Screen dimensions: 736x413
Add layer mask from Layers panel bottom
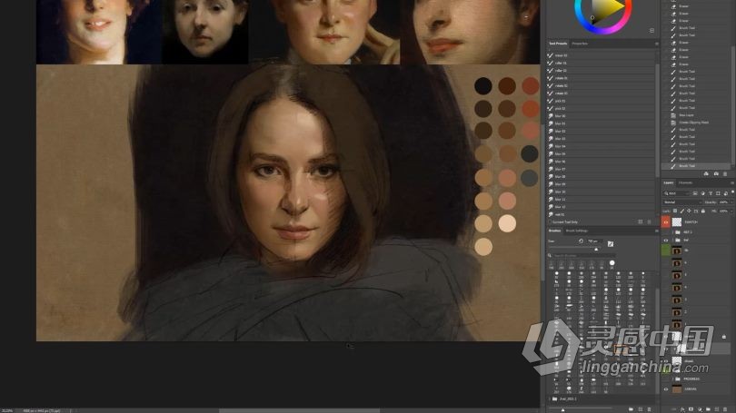click(691, 409)
